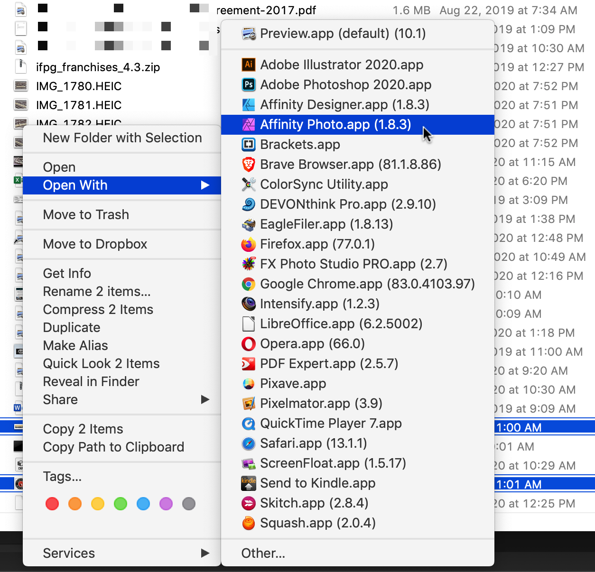
Task: Click the QuickTime Player 7 icon
Action: tap(249, 424)
